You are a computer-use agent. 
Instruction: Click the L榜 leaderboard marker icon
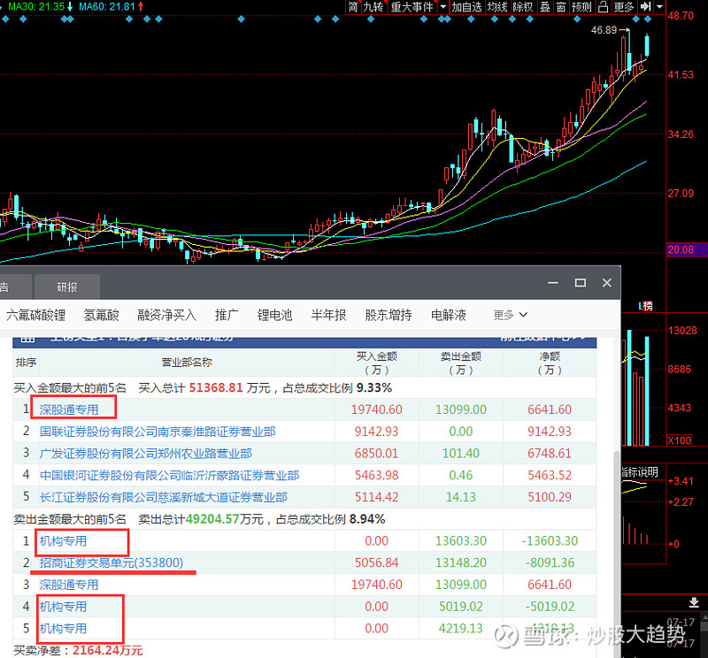tap(646, 306)
